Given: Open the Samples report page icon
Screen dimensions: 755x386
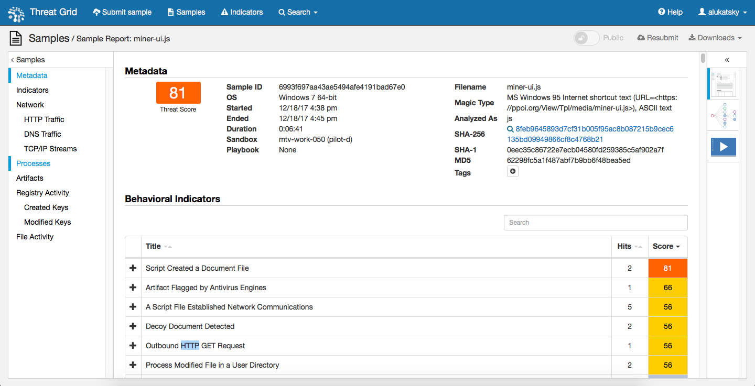Looking at the screenshot, I should coord(15,37).
